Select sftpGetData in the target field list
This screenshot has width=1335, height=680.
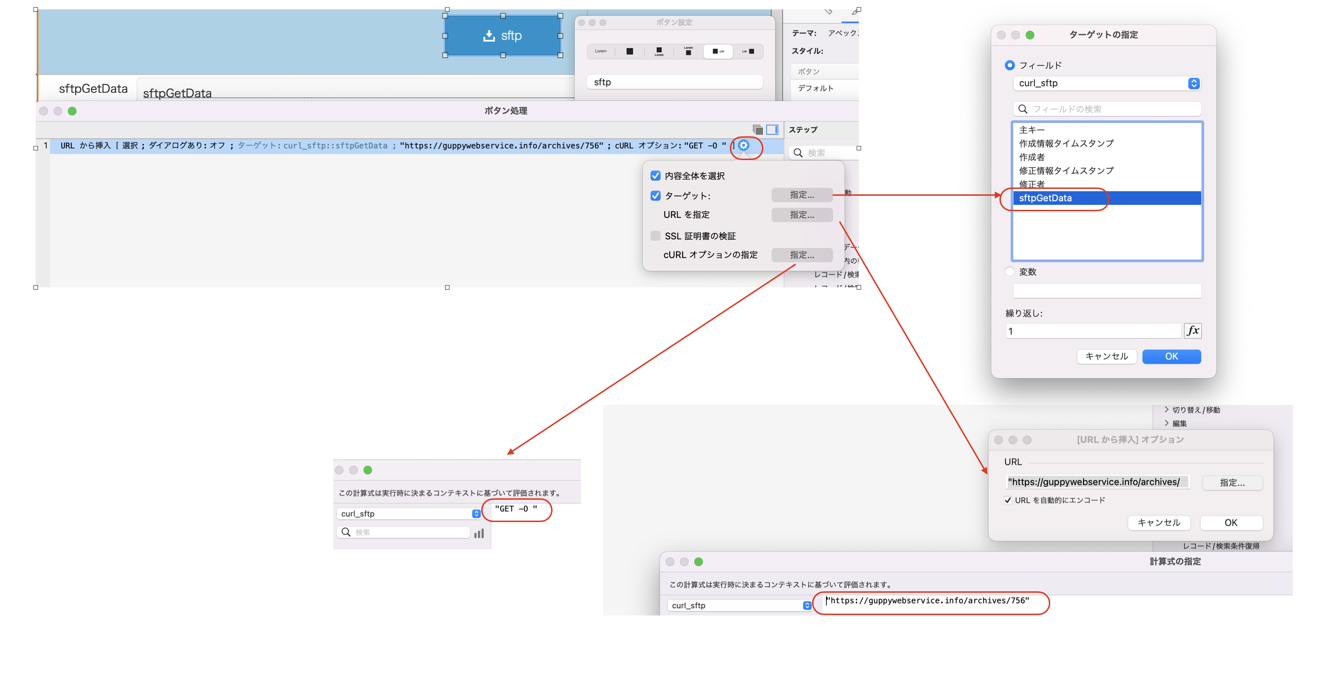pyautogui.click(x=1046, y=198)
